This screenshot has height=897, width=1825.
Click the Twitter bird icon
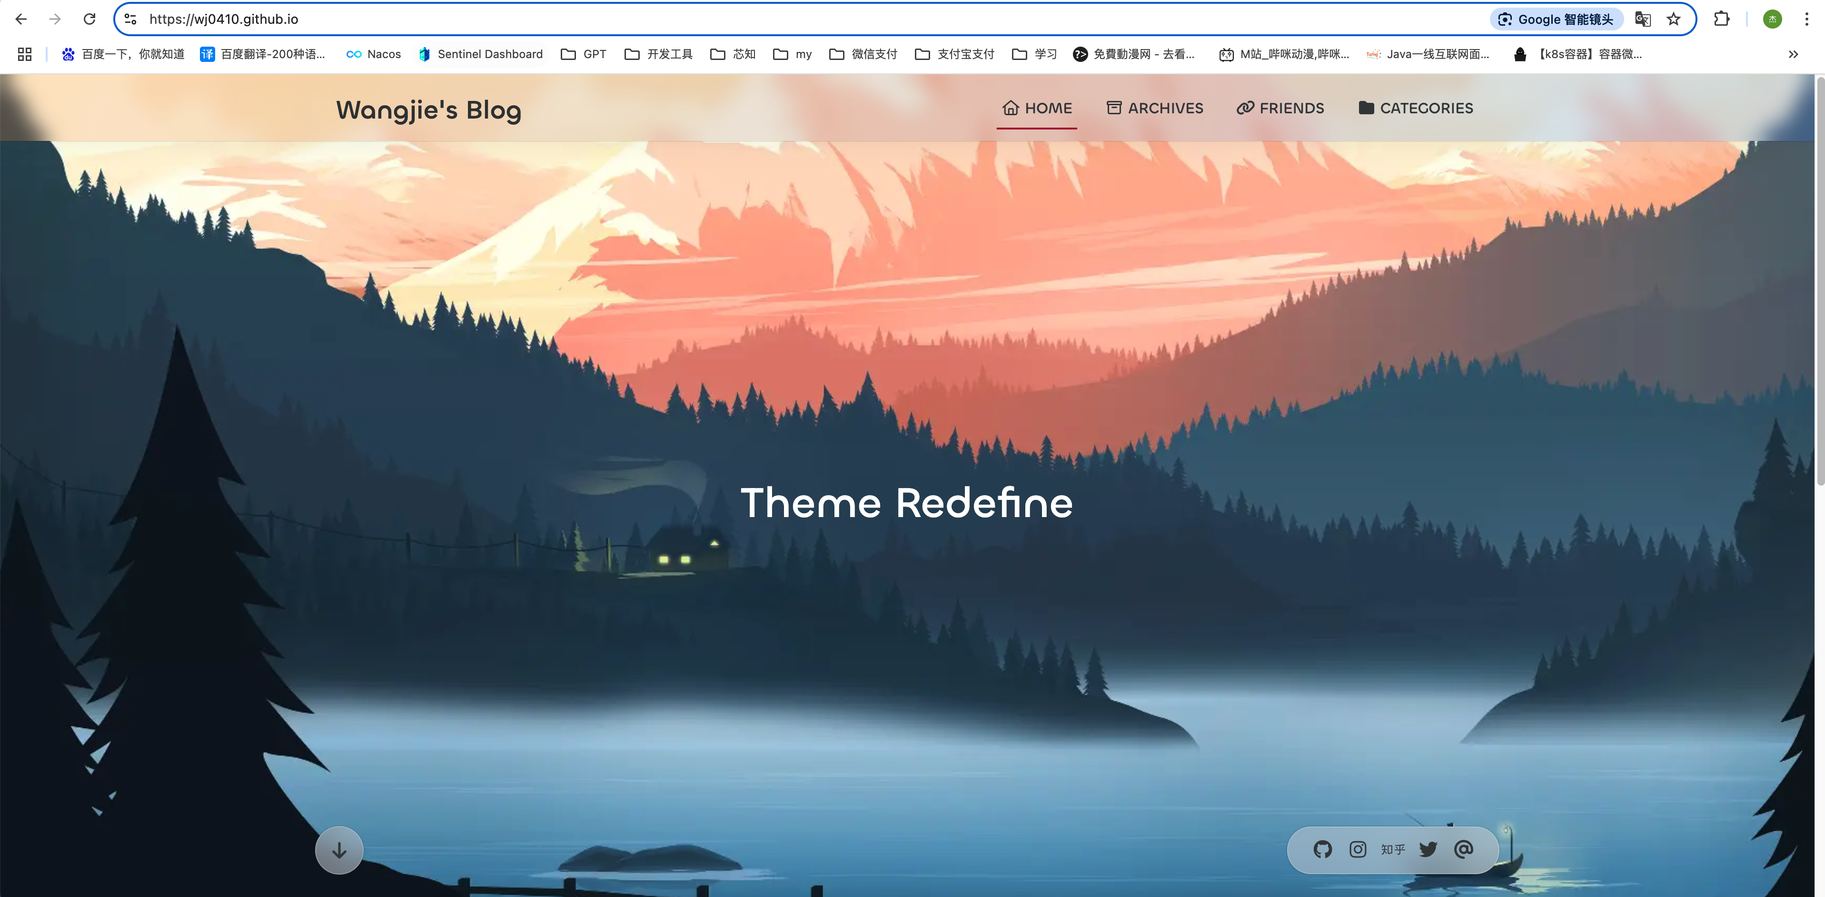pyautogui.click(x=1428, y=849)
